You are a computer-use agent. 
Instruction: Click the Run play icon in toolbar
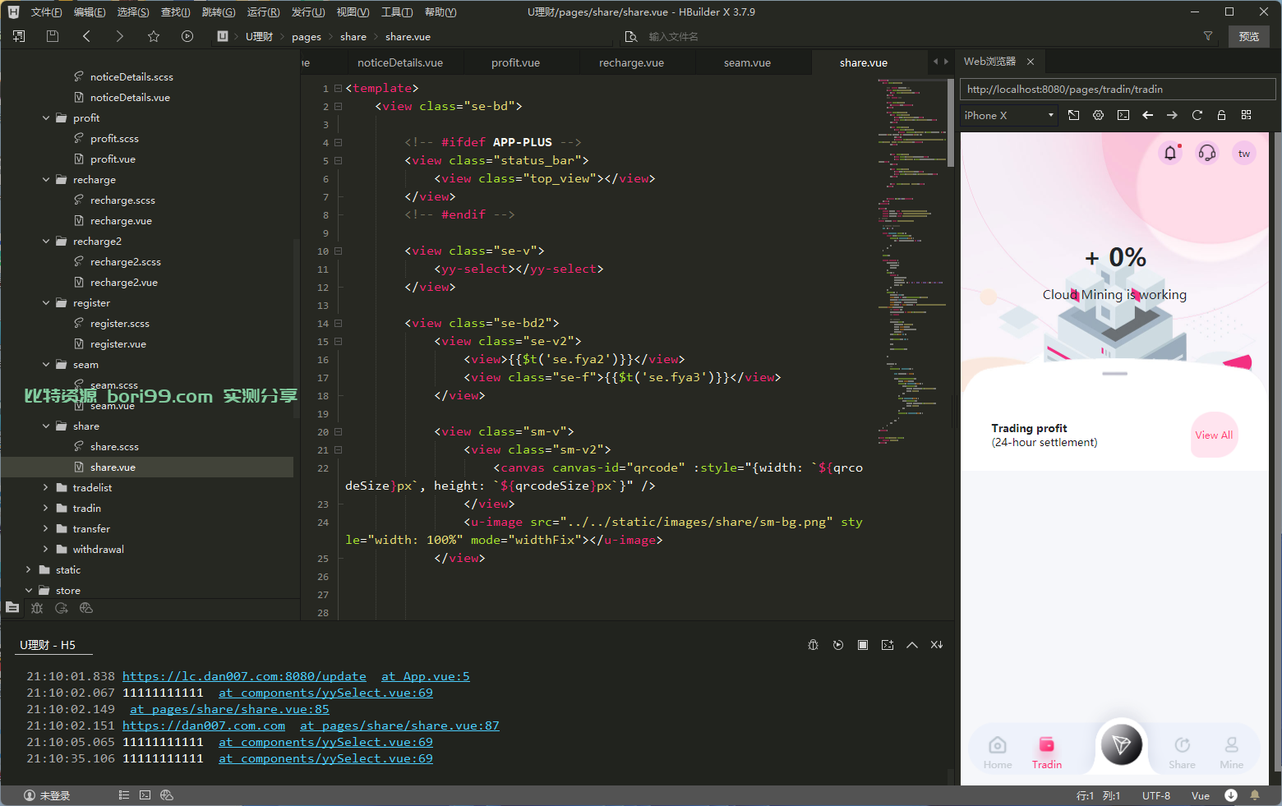[187, 36]
